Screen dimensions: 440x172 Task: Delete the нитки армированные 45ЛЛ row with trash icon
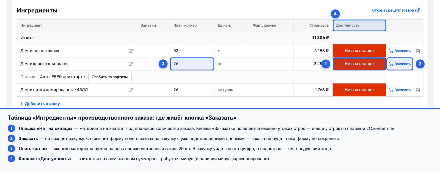click(418, 90)
